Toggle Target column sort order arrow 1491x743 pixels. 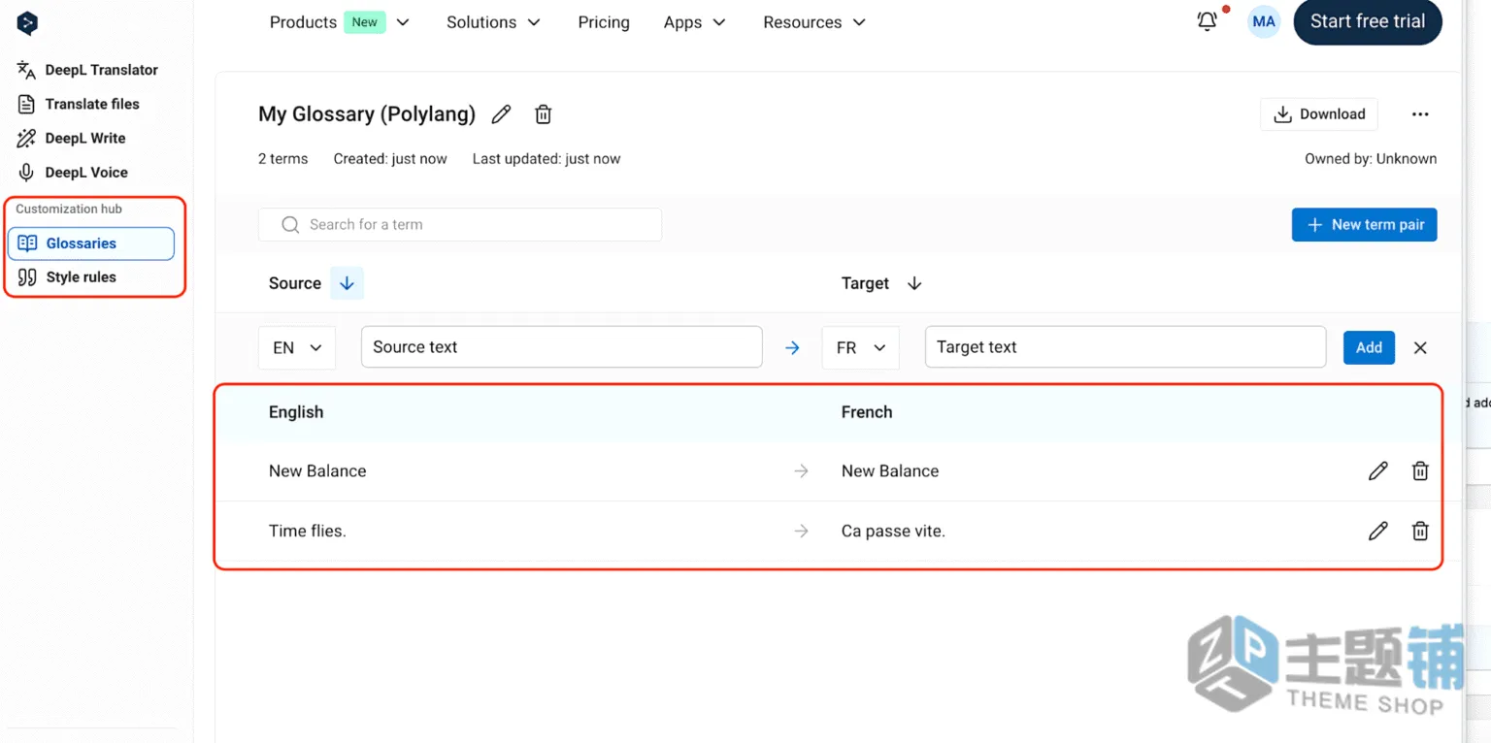(913, 283)
